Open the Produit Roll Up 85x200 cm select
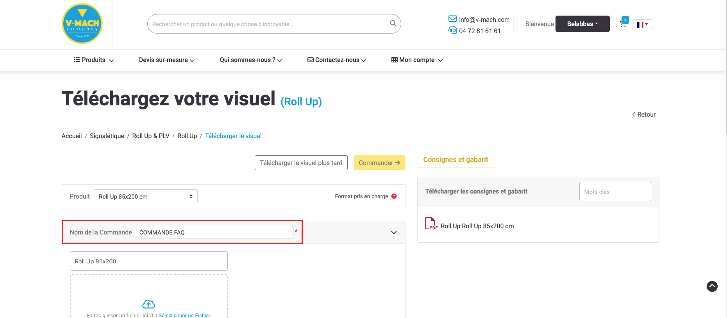The width and height of the screenshot is (727, 318). [x=145, y=196]
